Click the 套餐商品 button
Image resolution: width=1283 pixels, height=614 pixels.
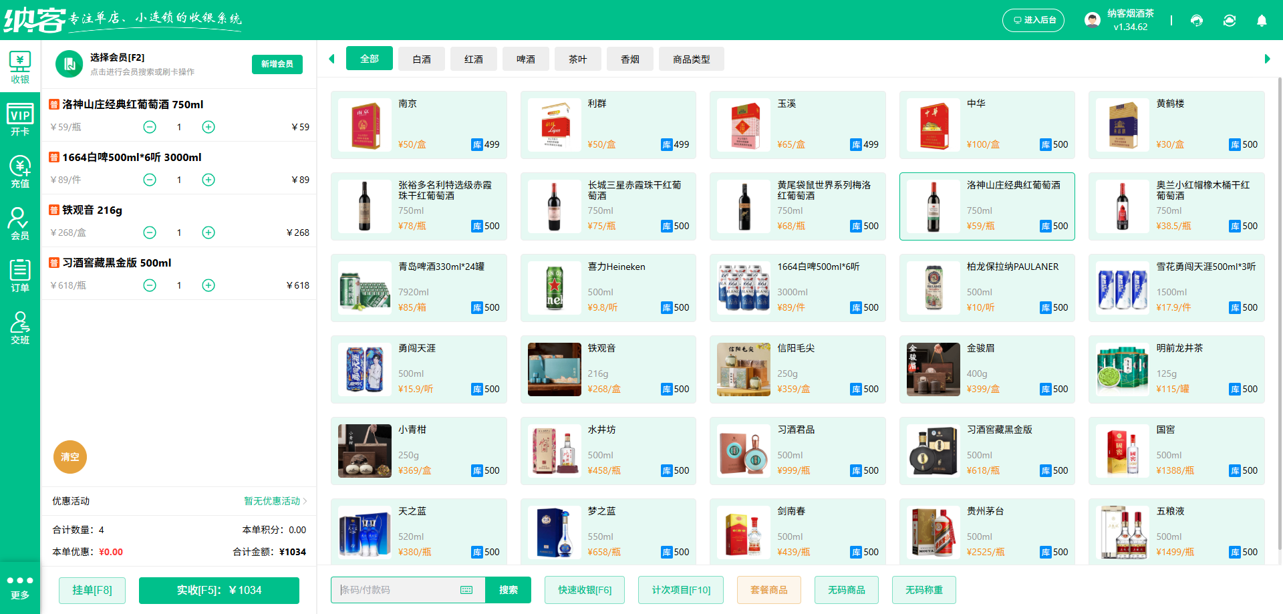[769, 590]
